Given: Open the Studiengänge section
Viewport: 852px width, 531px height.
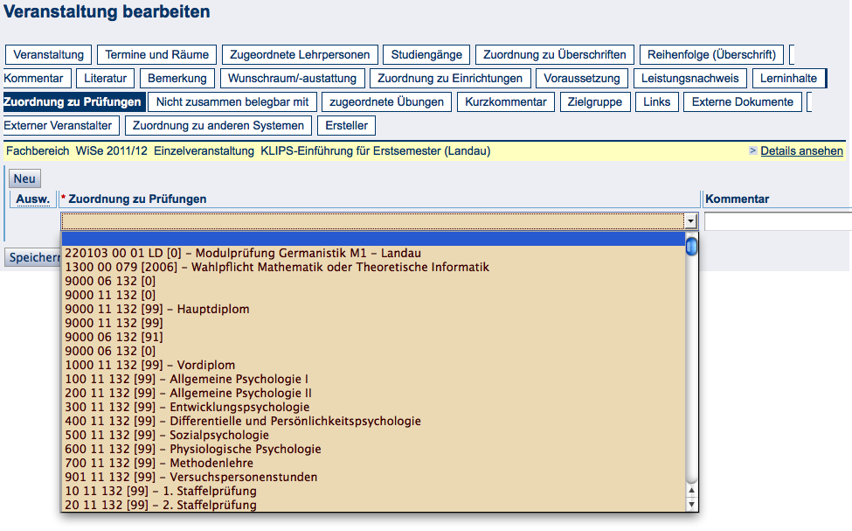Looking at the screenshot, I should pyautogui.click(x=426, y=54).
